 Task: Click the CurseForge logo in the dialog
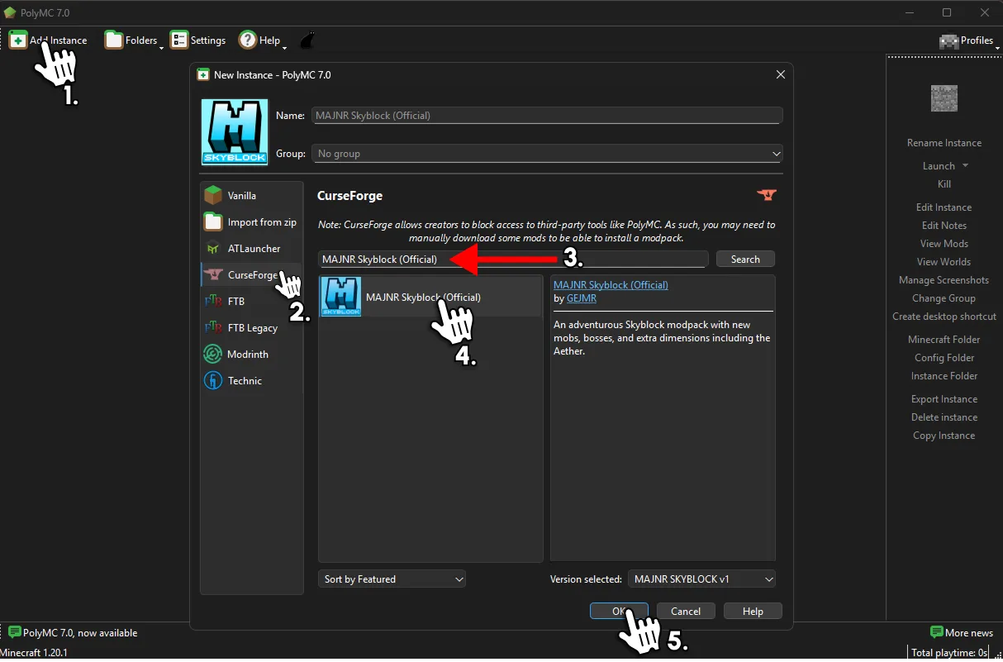tap(767, 195)
